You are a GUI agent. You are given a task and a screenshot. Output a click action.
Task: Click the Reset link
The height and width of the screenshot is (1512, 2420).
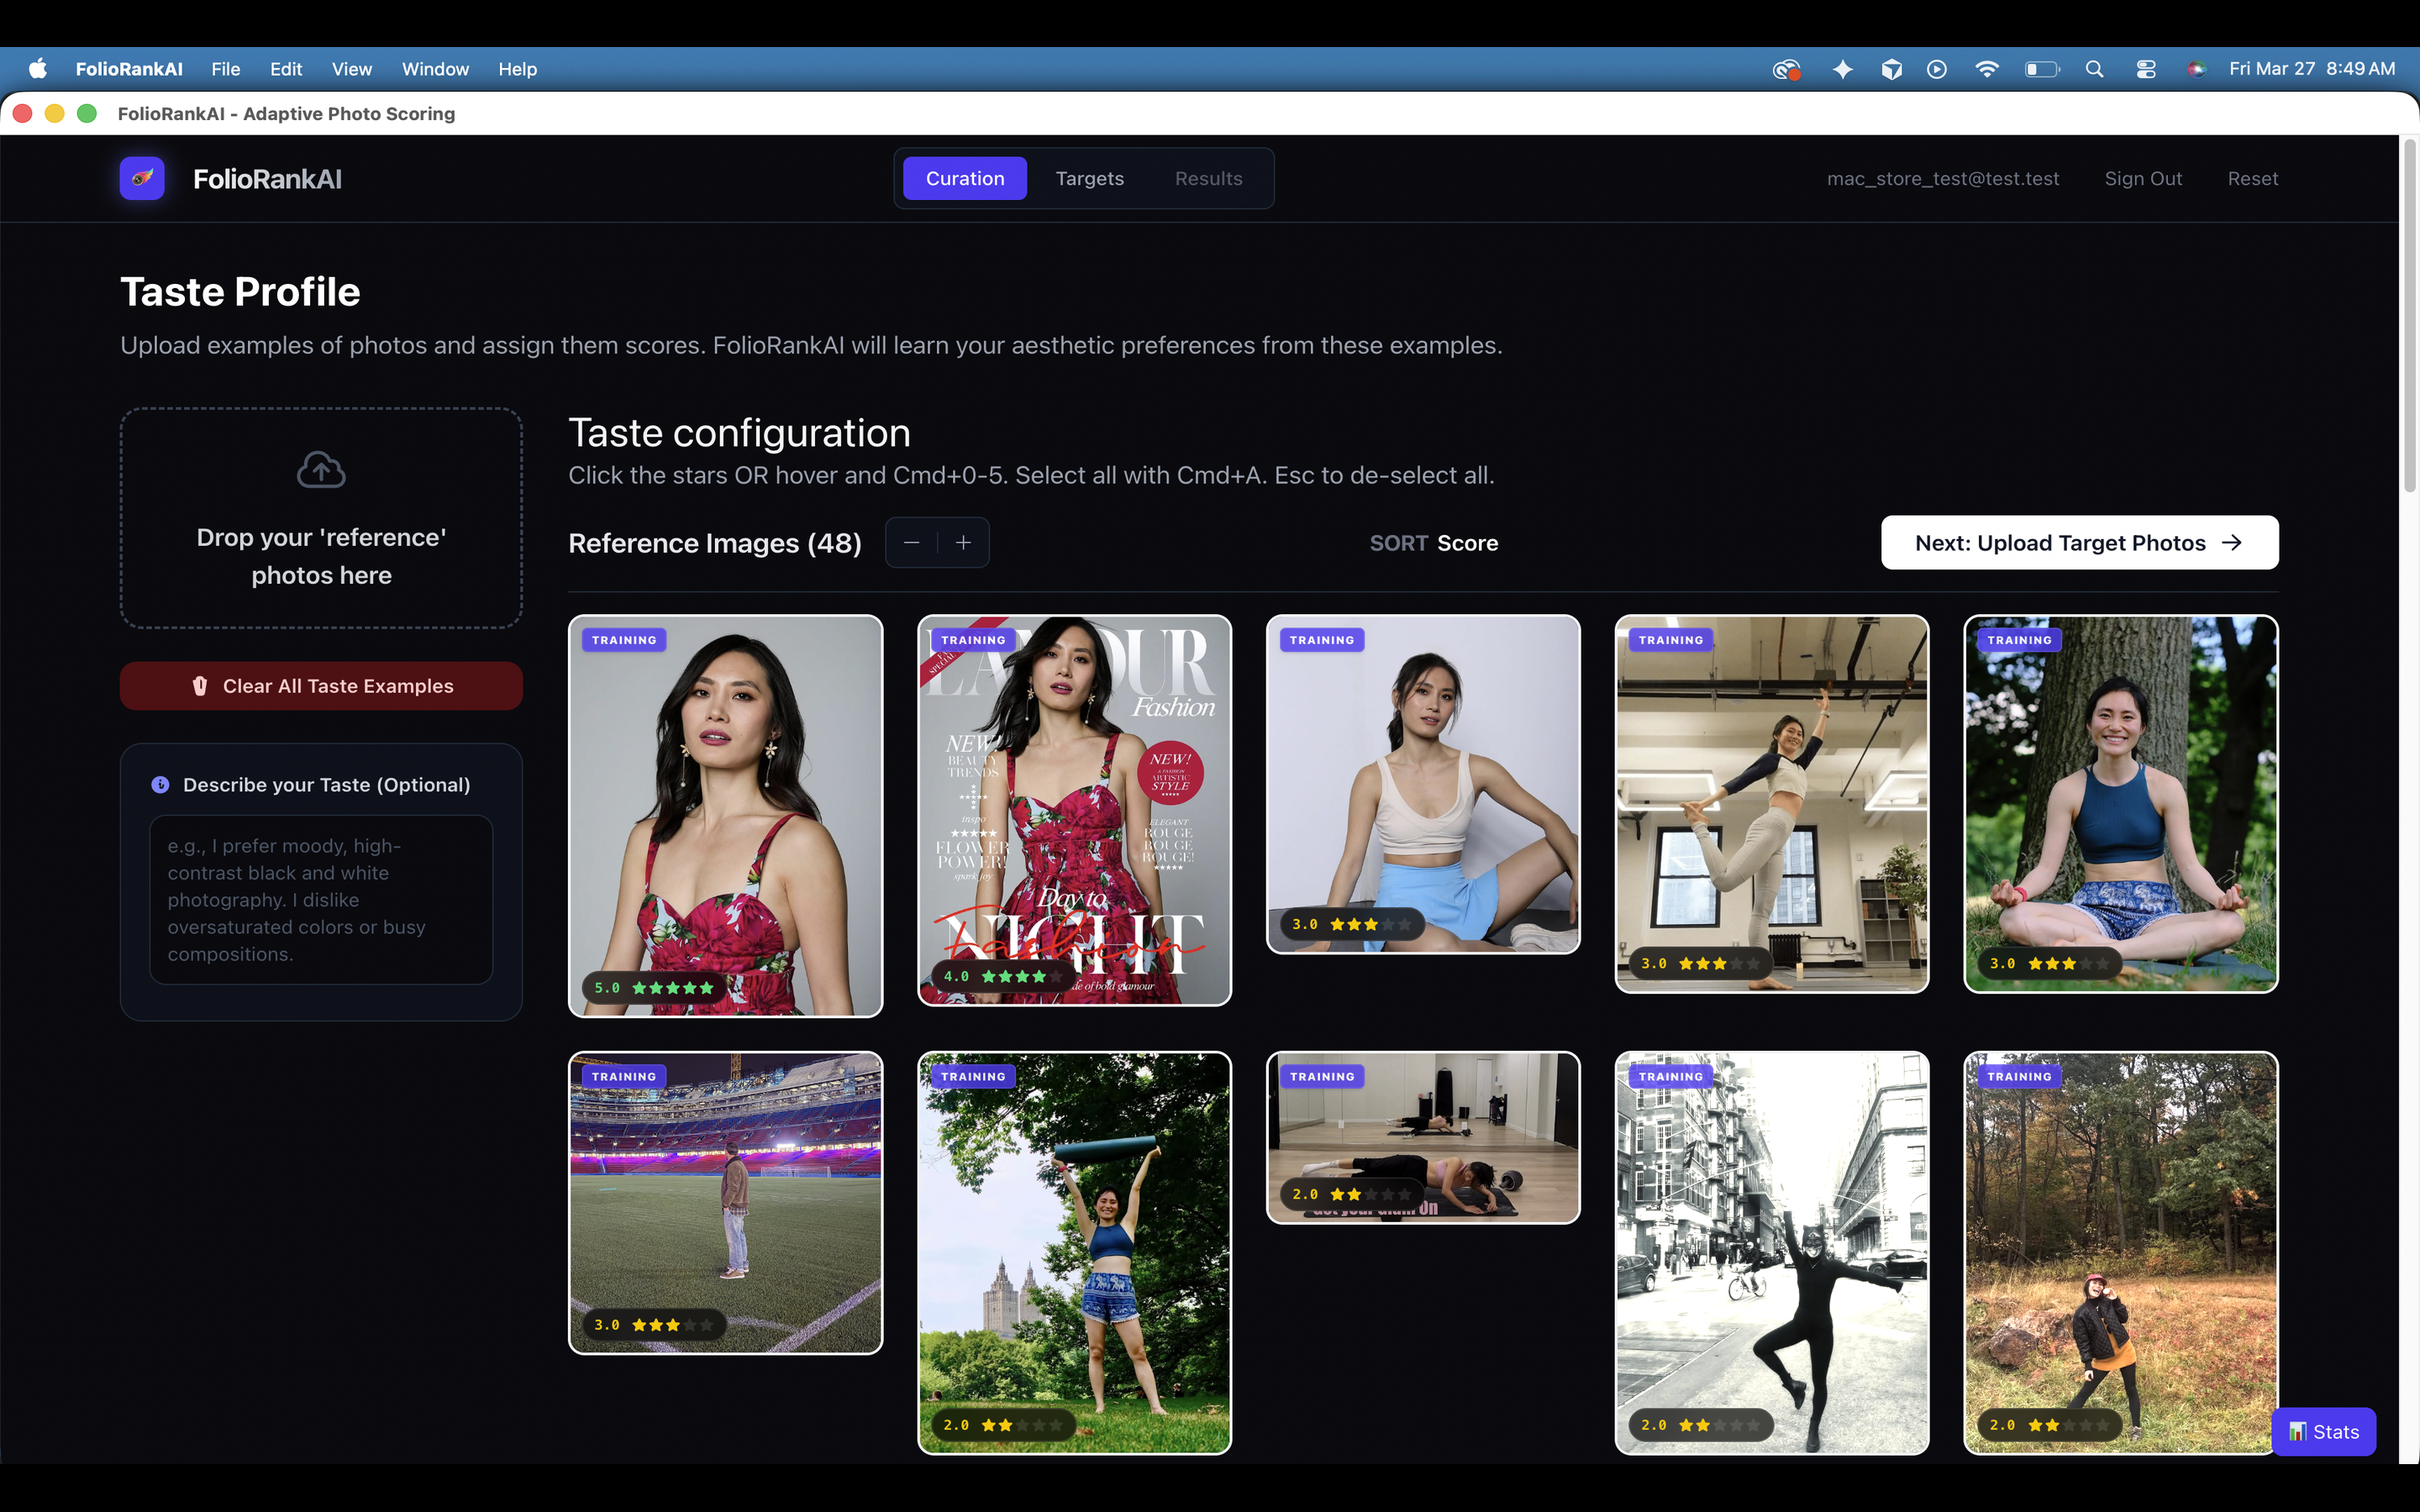[x=2252, y=178]
